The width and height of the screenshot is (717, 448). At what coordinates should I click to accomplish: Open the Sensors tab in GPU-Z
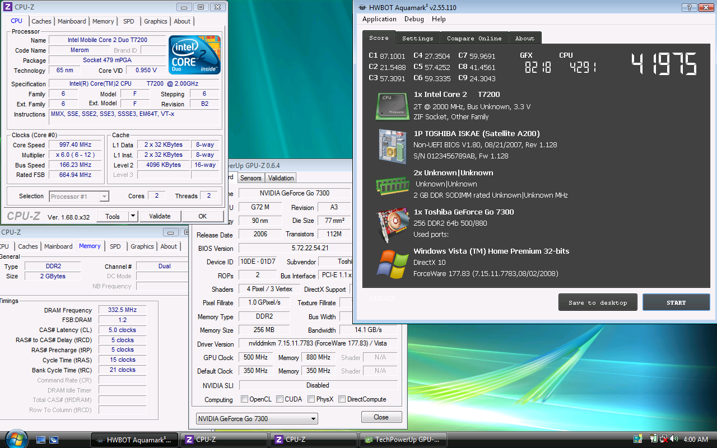tap(250, 178)
